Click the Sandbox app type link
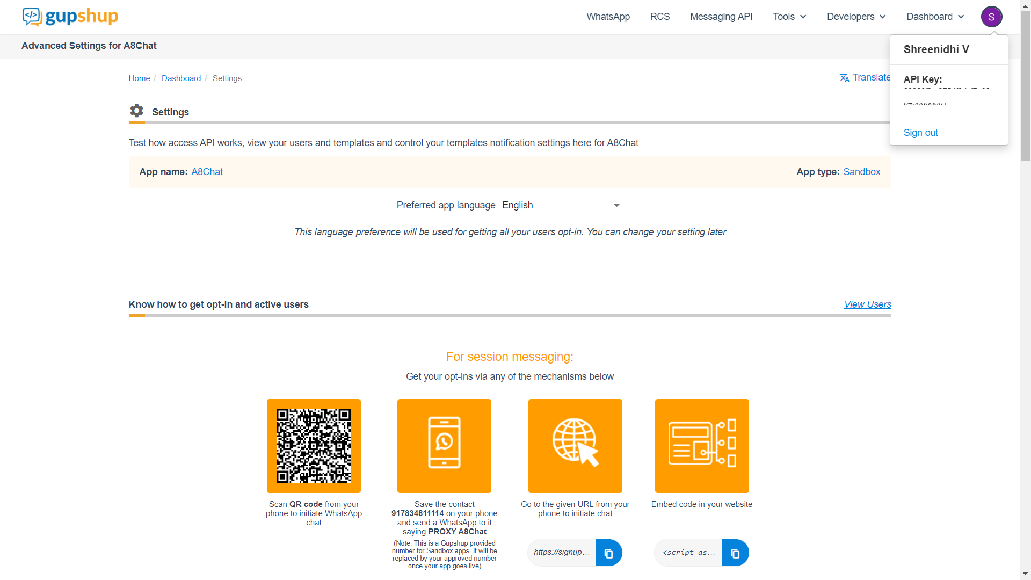Viewport: 1031px width, 580px height. pos(862,172)
